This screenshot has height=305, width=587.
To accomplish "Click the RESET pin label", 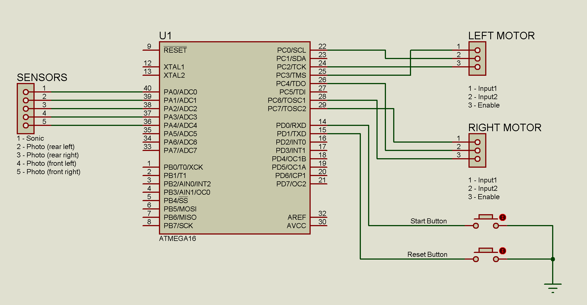I will (x=175, y=50).
